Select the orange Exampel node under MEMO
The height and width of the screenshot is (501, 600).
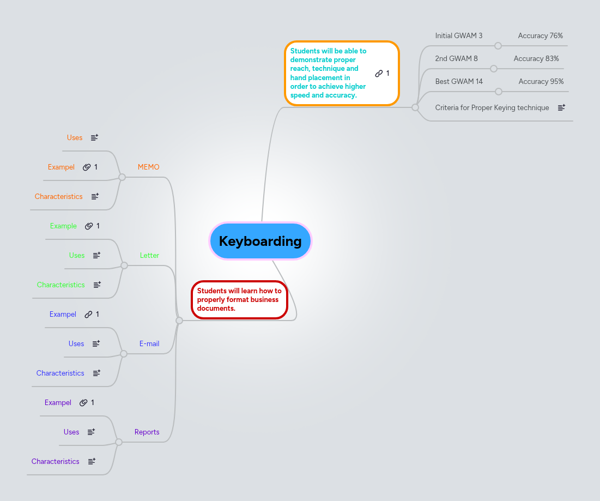coord(61,167)
